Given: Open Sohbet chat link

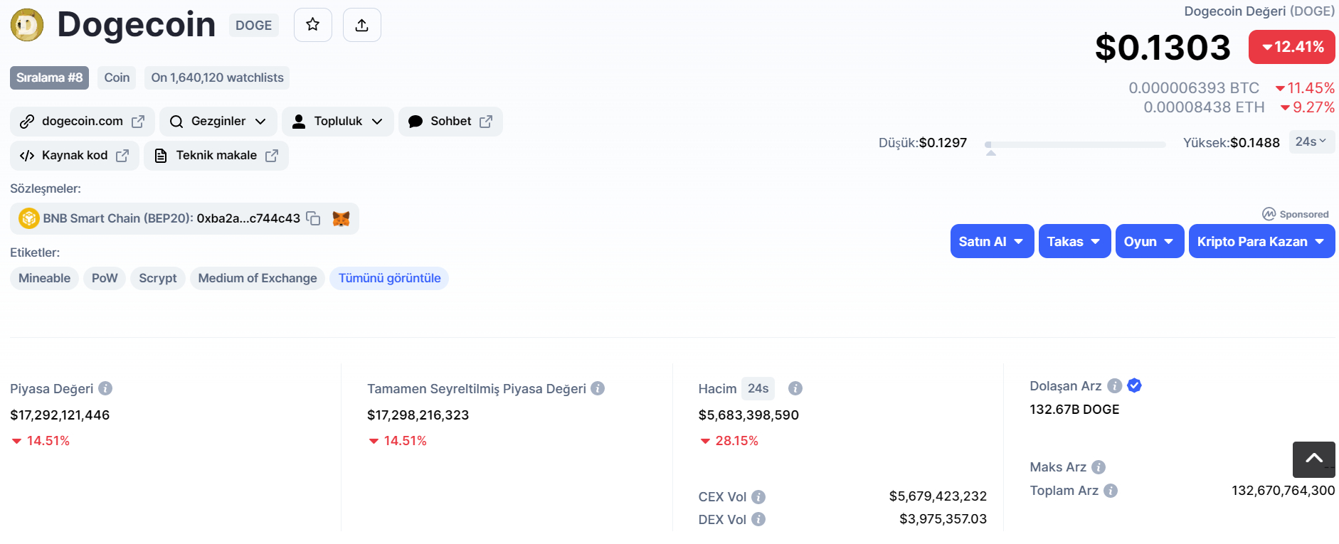Looking at the screenshot, I should (450, 122).
